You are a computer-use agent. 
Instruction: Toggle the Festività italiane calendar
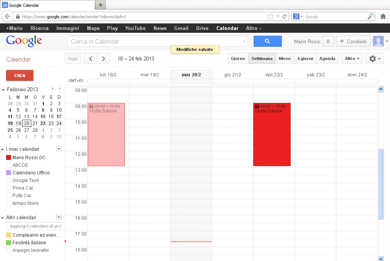8,243
